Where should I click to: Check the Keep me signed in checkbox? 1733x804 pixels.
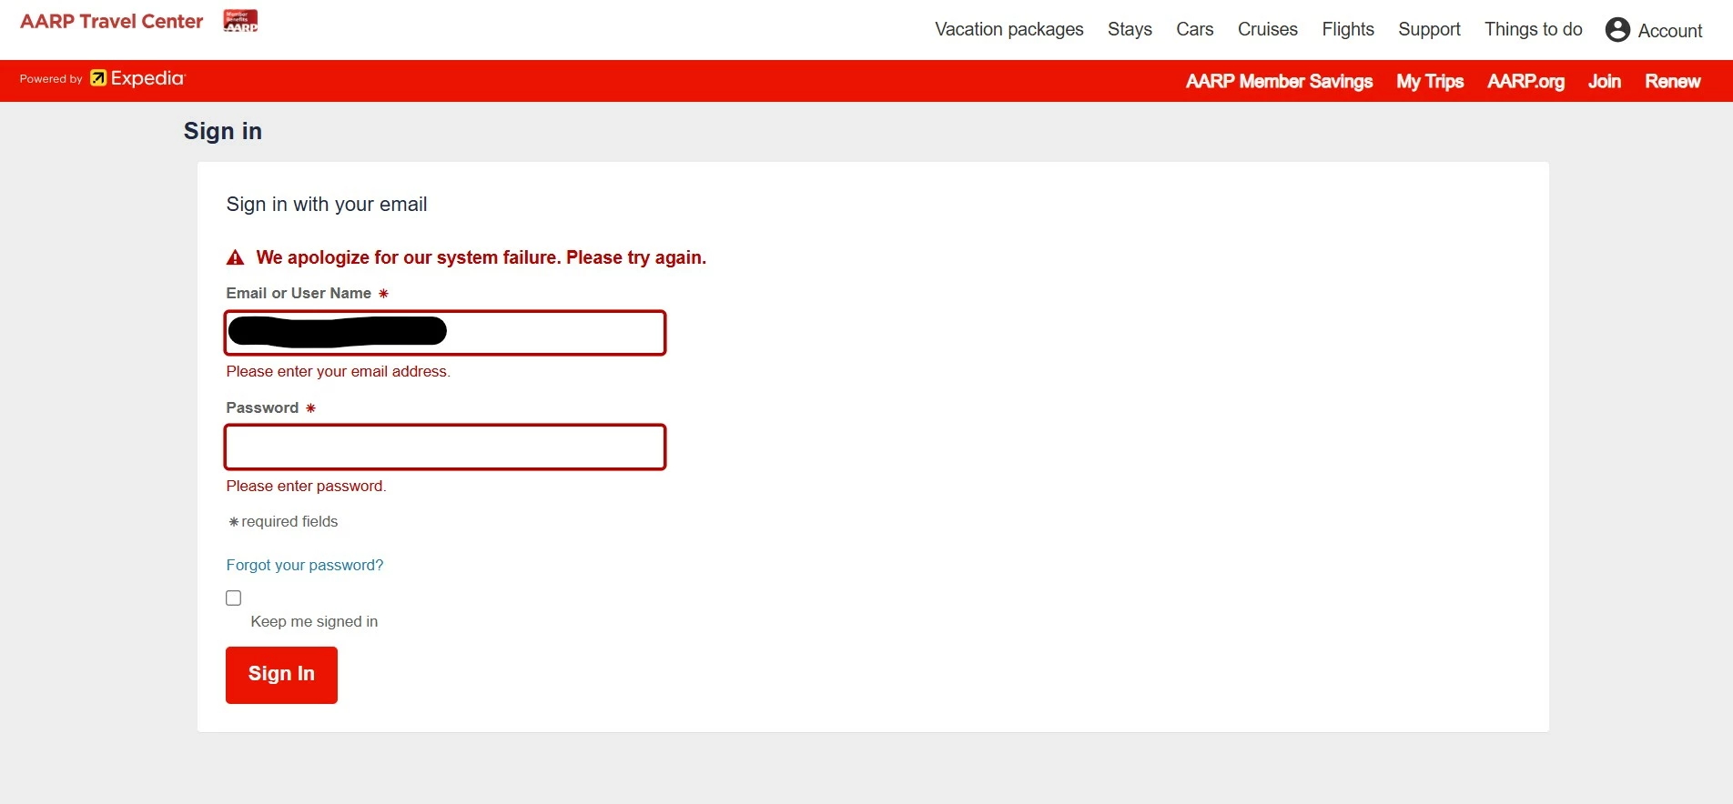(x=234, y=598)
